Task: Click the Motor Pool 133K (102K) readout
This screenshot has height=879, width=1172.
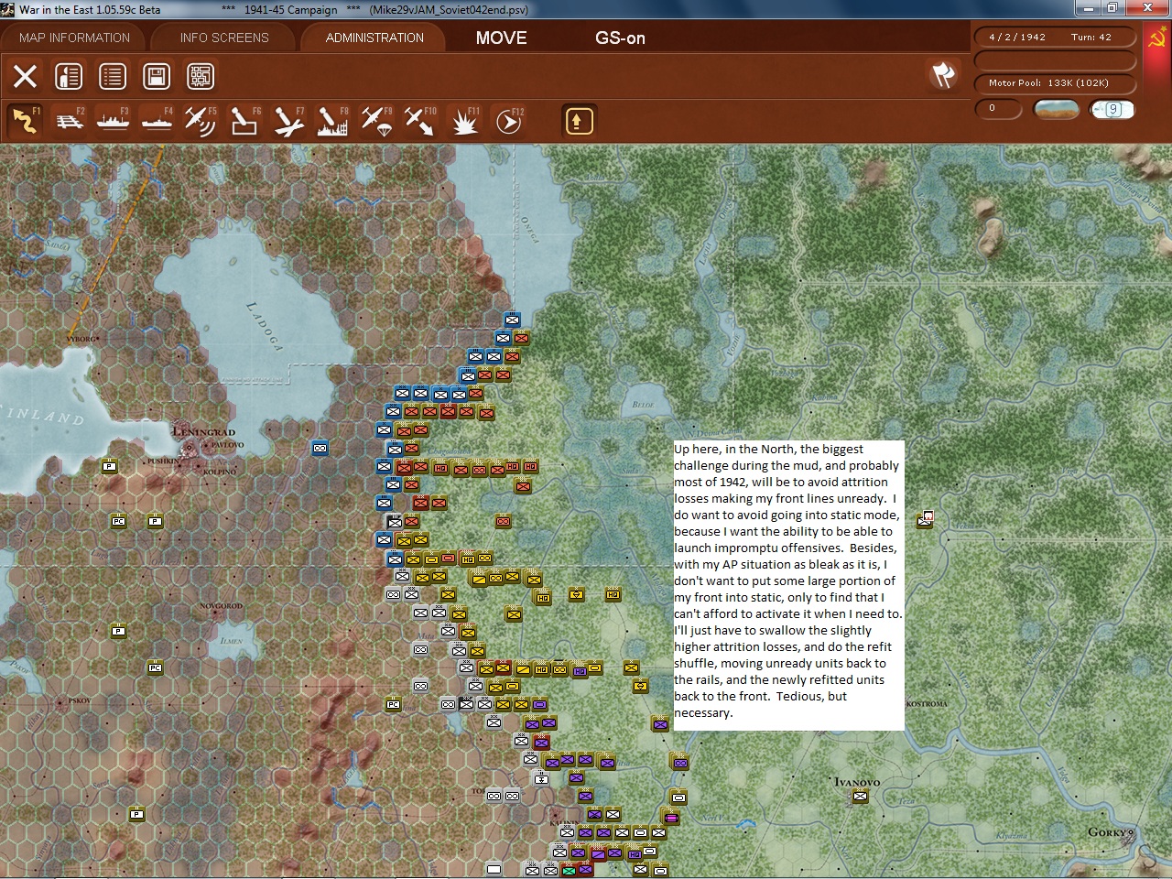Action: [x=1056, y=83]
